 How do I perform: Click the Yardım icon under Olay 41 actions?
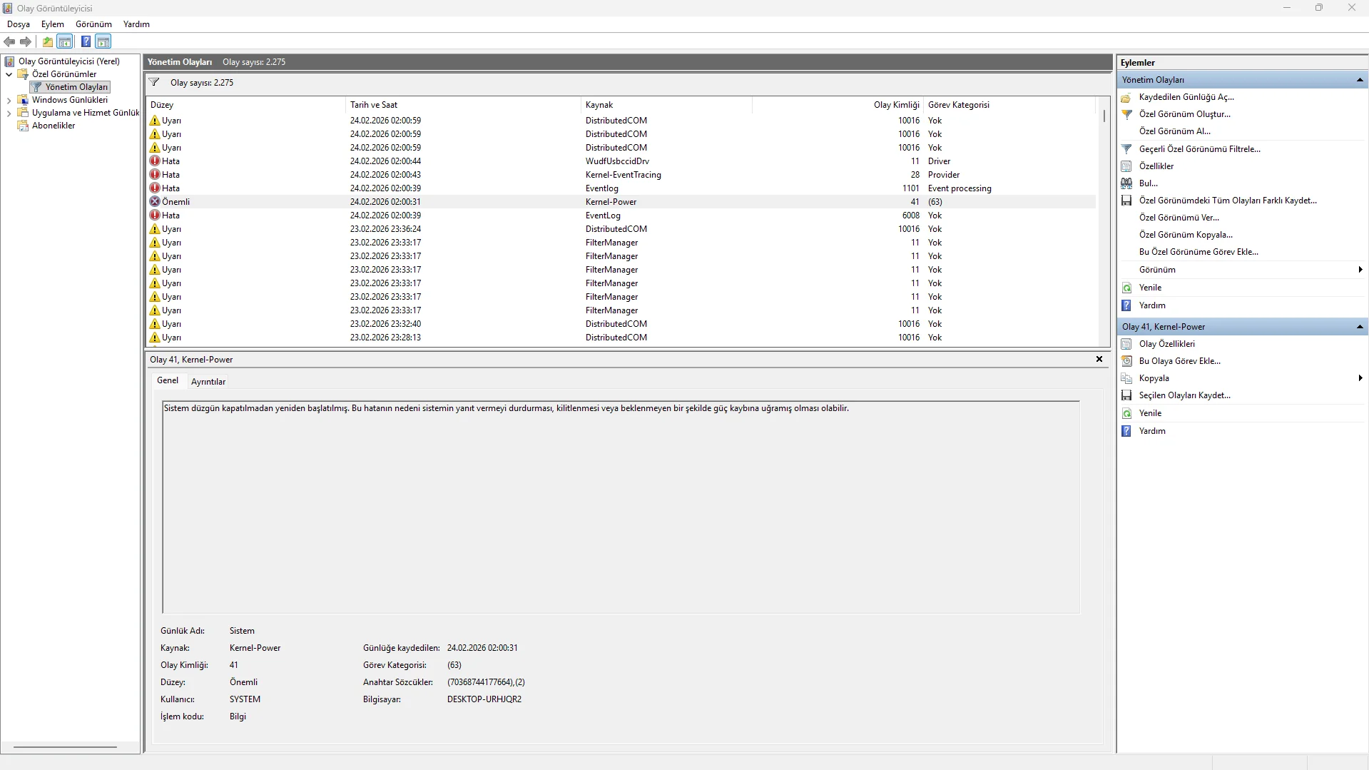1126,431
